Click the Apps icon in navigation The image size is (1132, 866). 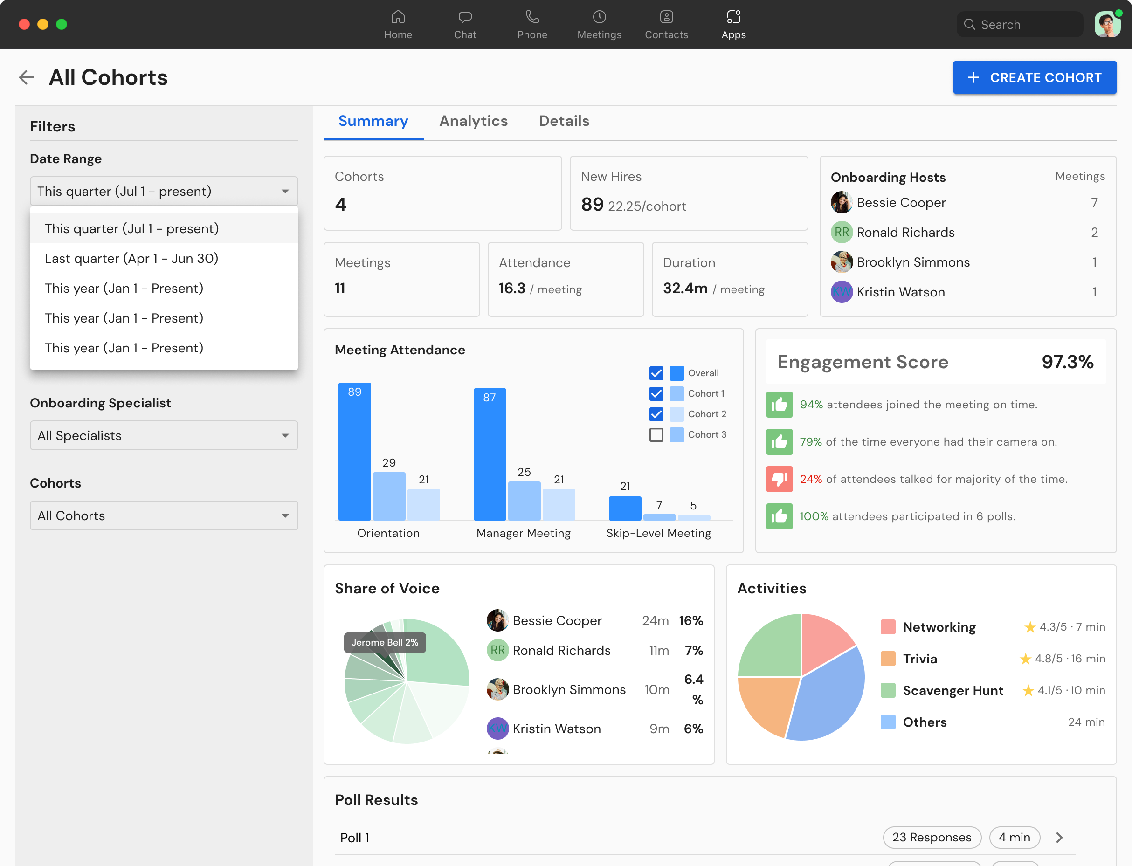coord(733,18)
